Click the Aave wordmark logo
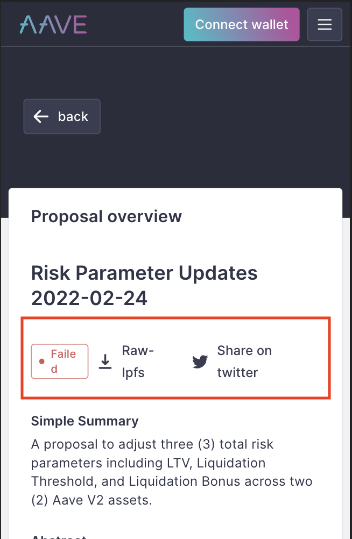The height and width of the screenshot is (539, 352). [52, 24]
